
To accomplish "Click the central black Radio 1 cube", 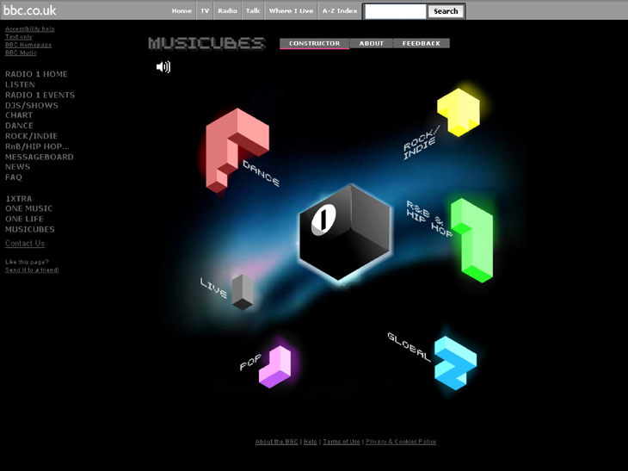I will (344, 232).
